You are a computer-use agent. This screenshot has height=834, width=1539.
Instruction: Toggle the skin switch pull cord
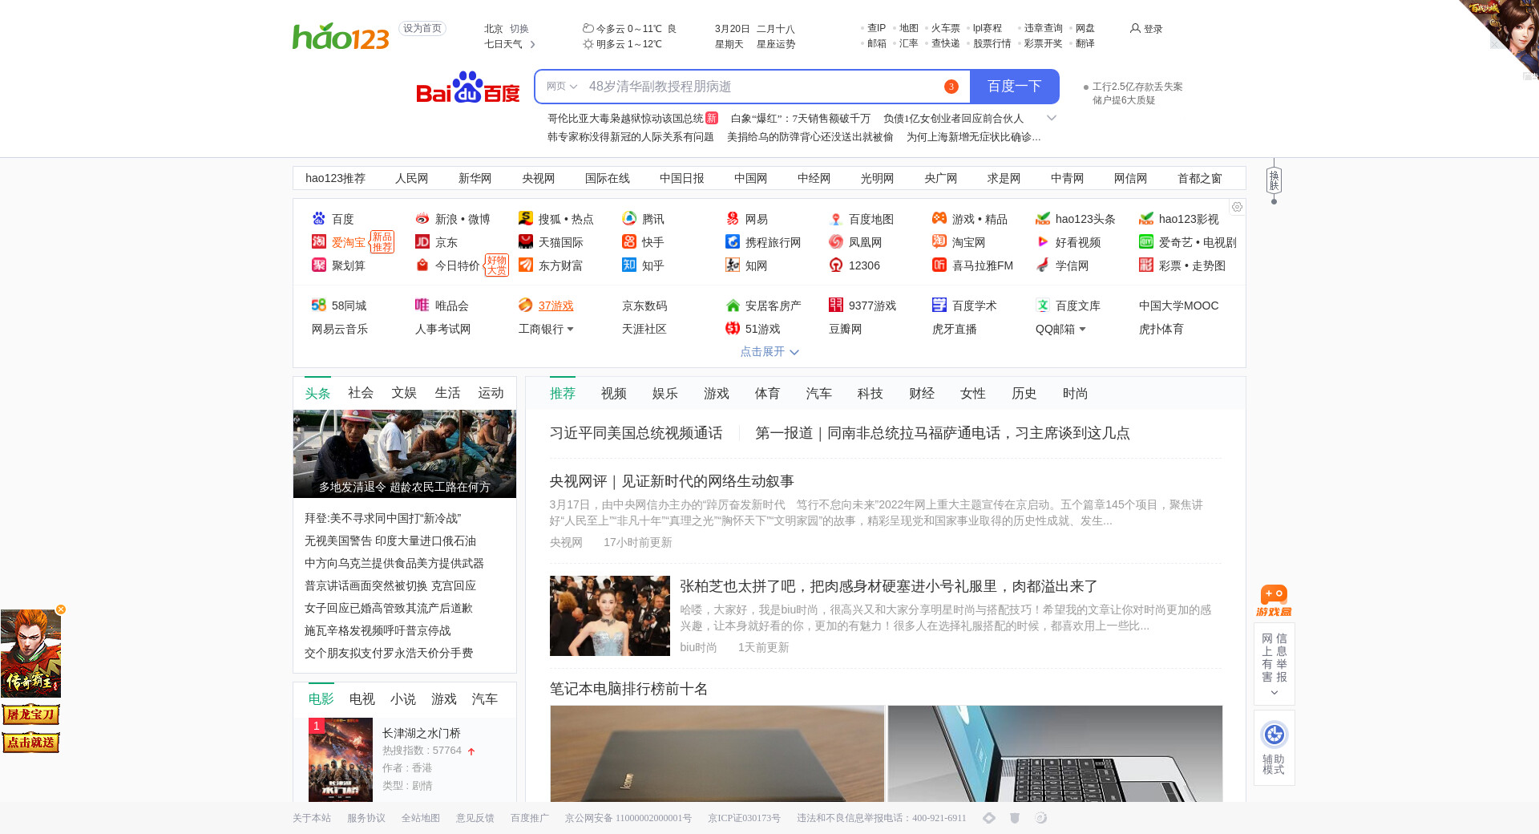pyautogui.click(x=1274, y=181)
